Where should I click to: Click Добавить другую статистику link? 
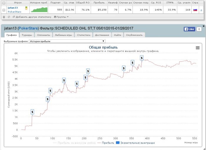pos(32,17)
